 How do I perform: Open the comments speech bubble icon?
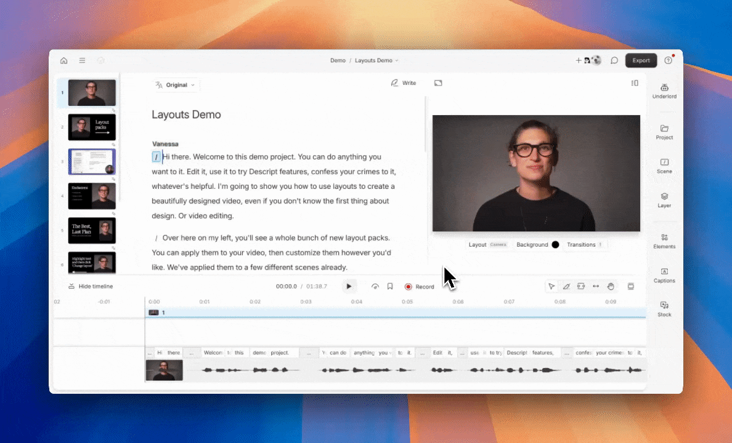click(614, 61)
